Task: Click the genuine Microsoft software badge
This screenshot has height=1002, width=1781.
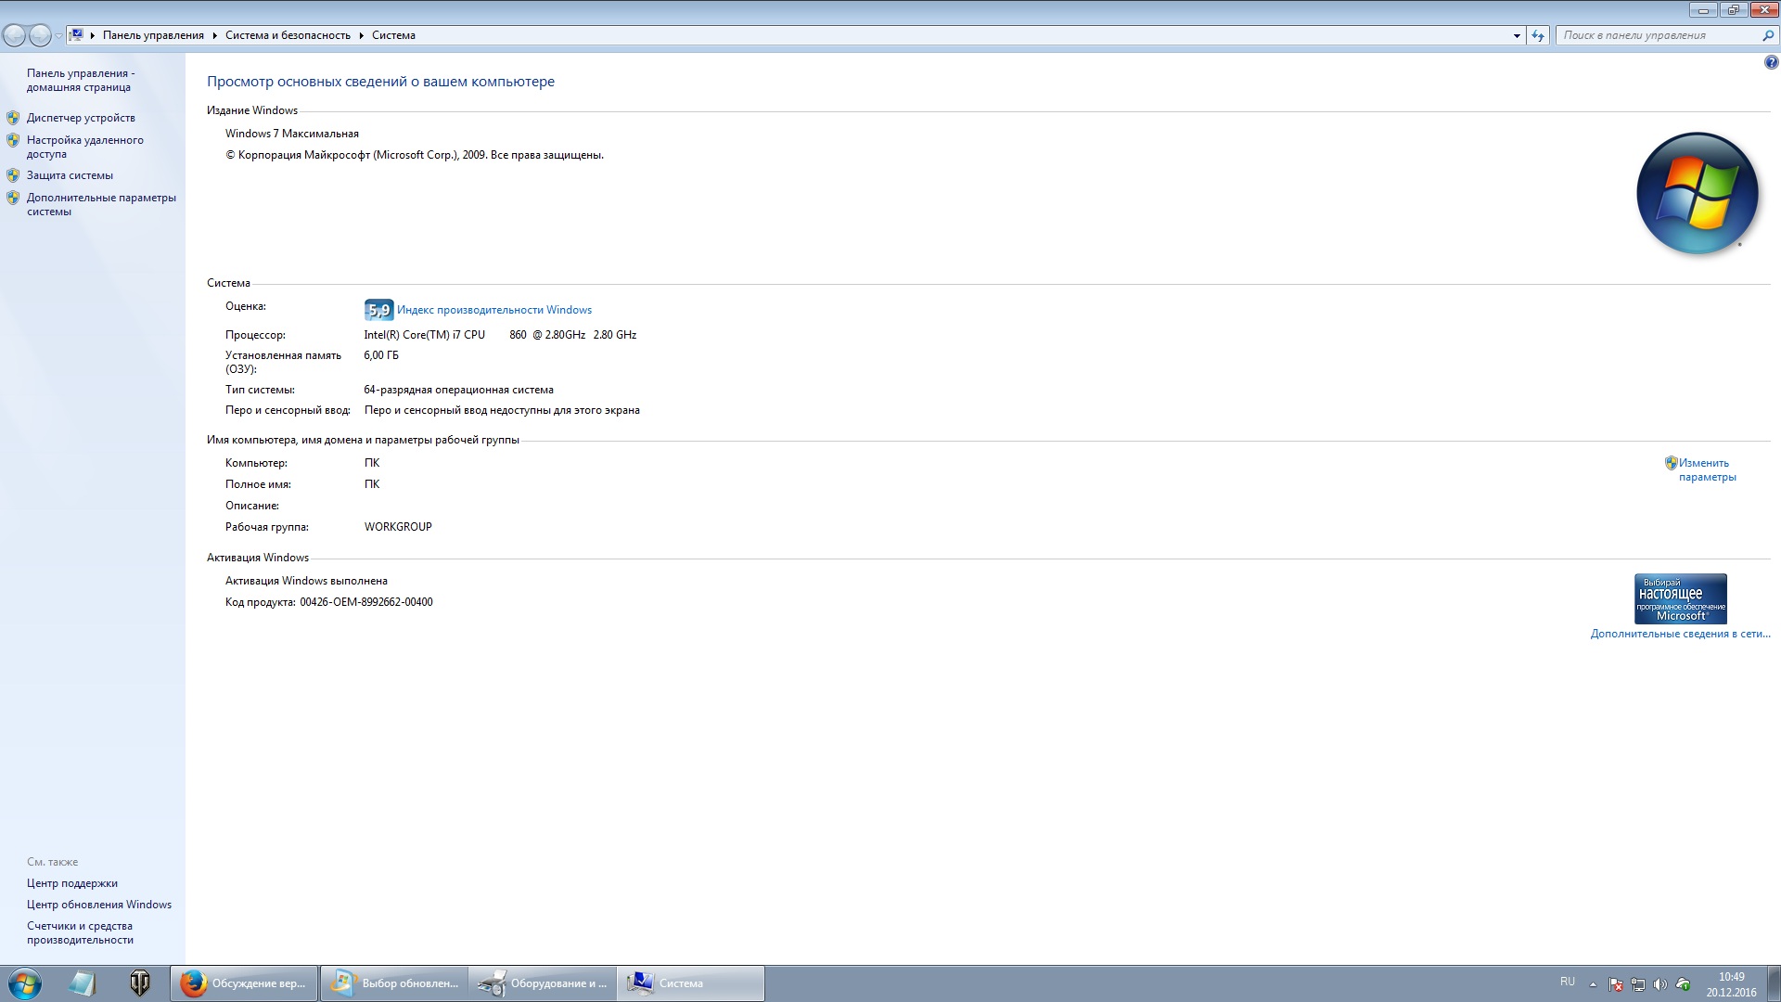Action: [1680, 598]
